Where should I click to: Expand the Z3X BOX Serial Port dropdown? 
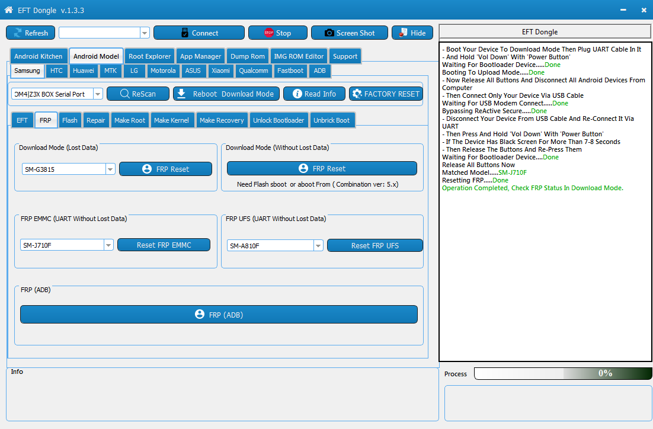point(98,94)
